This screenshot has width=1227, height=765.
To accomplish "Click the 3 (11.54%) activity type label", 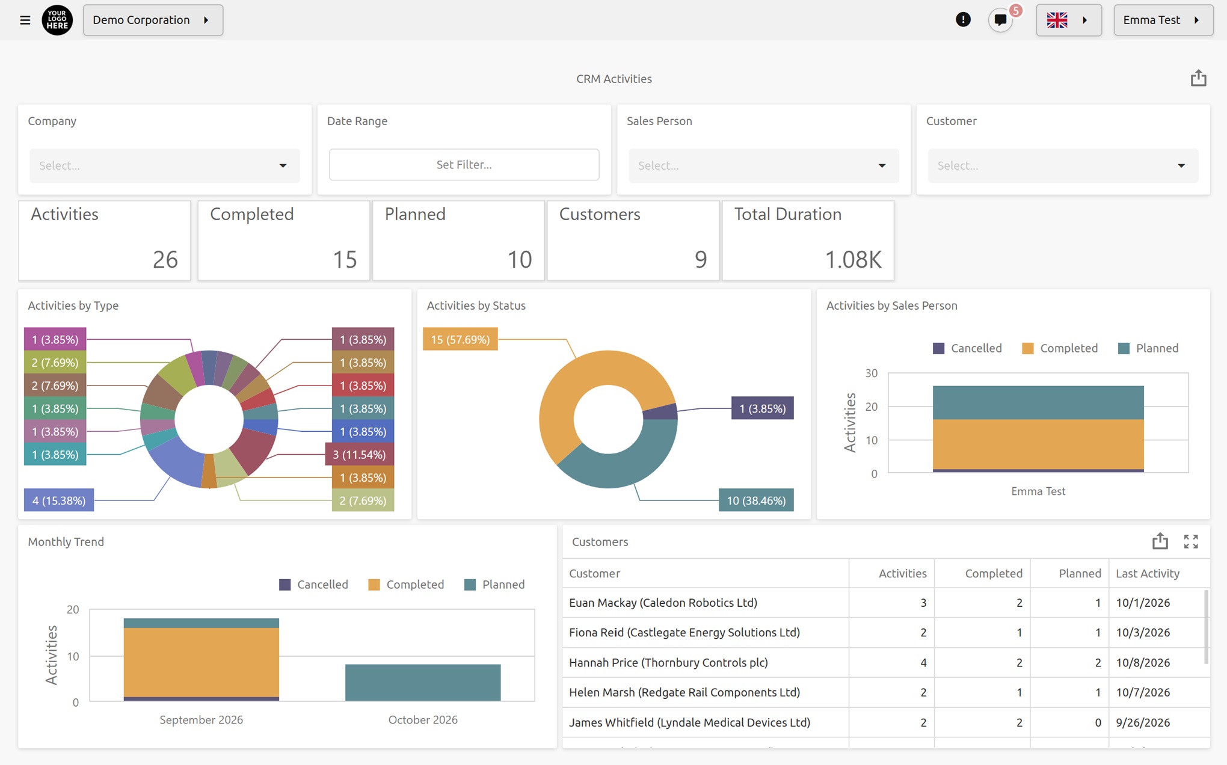I will (359, 455).
